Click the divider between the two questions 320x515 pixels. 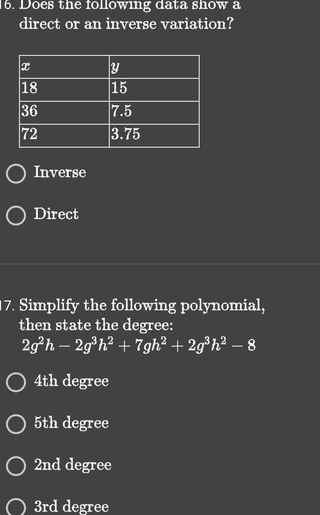(160, 264)
